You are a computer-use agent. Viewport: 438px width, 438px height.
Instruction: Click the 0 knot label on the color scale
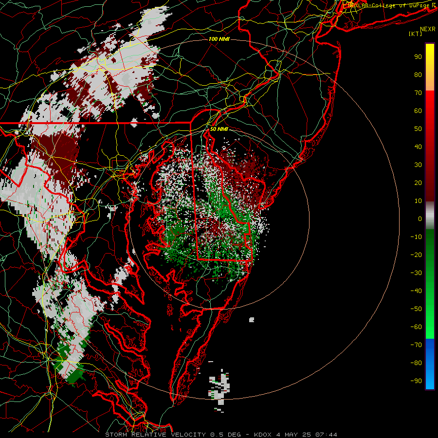420,219
